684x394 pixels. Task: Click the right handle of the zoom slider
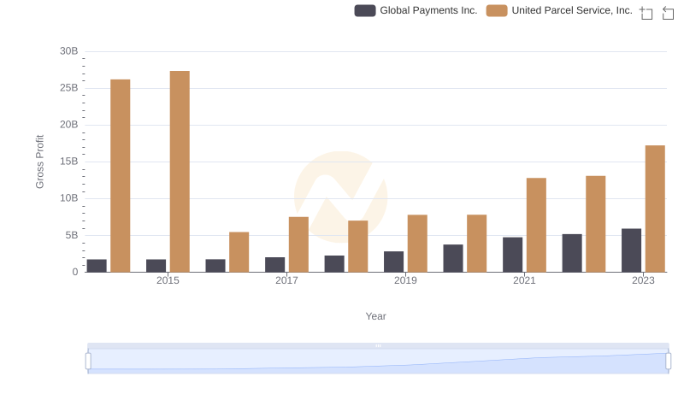(x=668, y=362)
